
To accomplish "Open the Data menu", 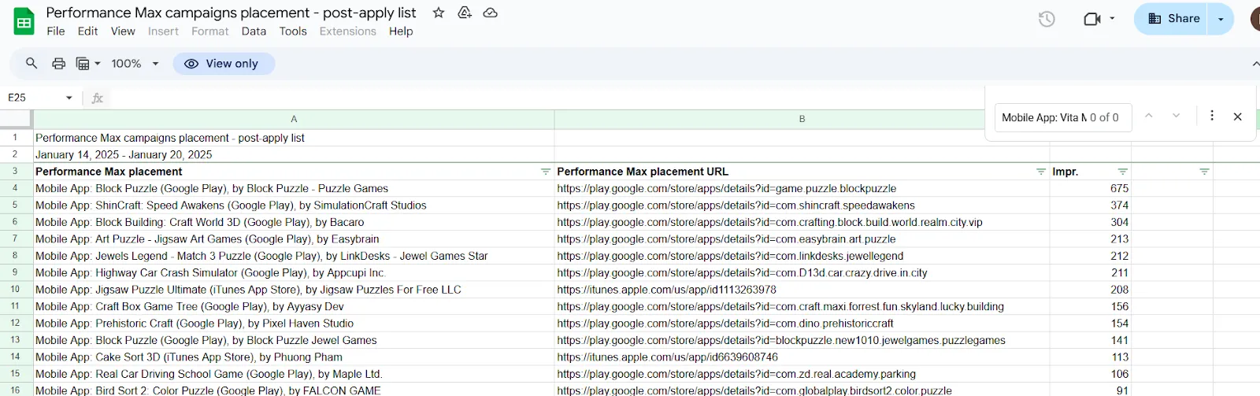I will pos(254,31).
